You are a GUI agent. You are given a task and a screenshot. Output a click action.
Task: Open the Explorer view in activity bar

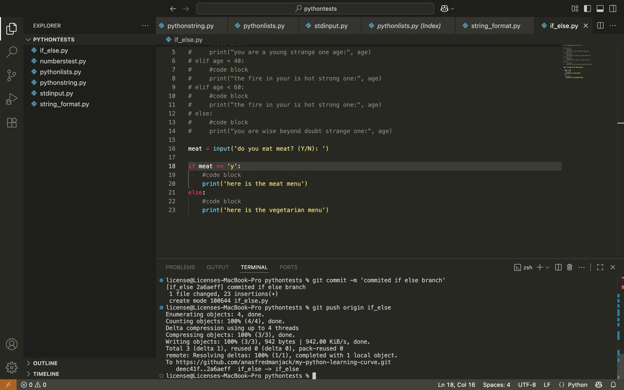coord(11,28)
